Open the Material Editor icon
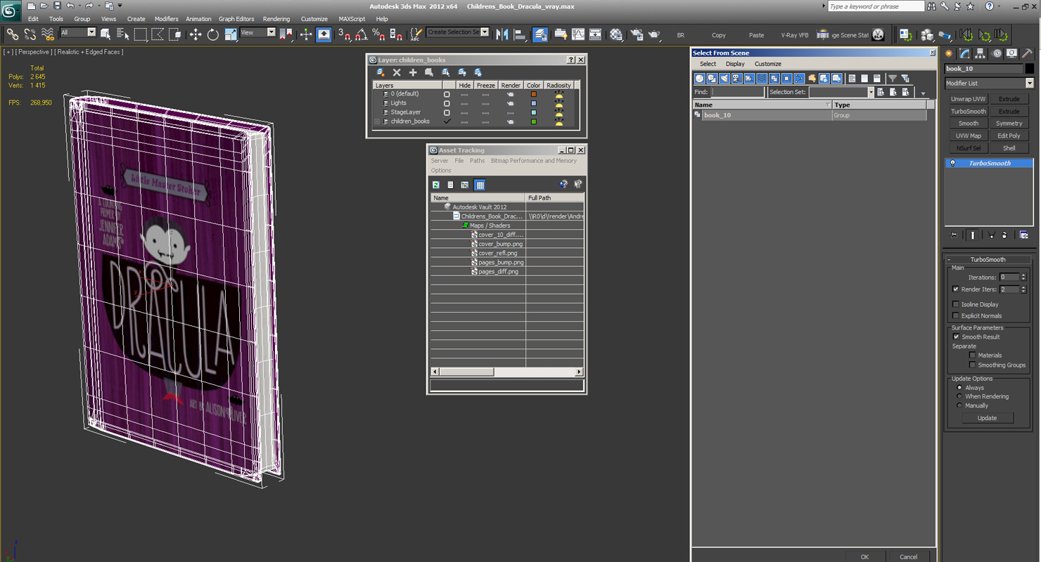1041x562 pixels. [616, 34]
